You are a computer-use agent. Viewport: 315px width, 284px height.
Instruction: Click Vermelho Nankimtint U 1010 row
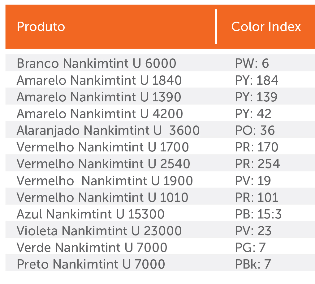click(102, 197)
